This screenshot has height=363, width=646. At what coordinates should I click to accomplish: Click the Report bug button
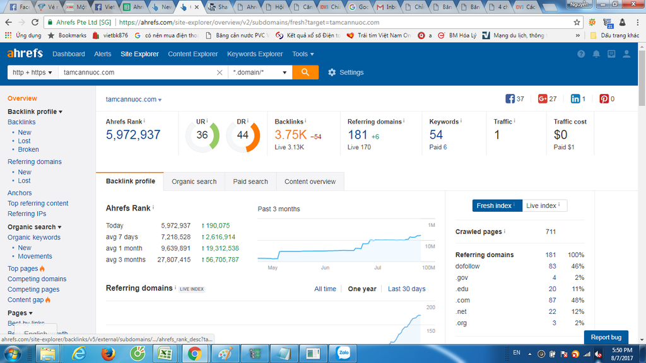tap(606, 337)
